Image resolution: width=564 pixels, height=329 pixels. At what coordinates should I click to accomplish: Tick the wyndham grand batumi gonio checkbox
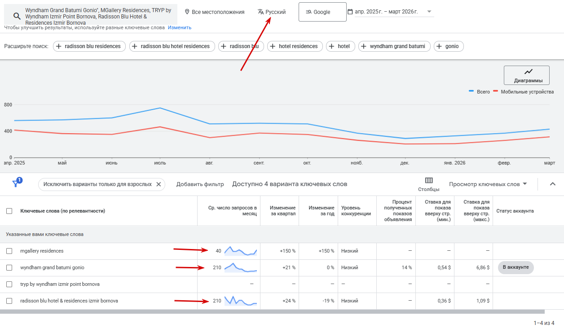pos(9,267)
